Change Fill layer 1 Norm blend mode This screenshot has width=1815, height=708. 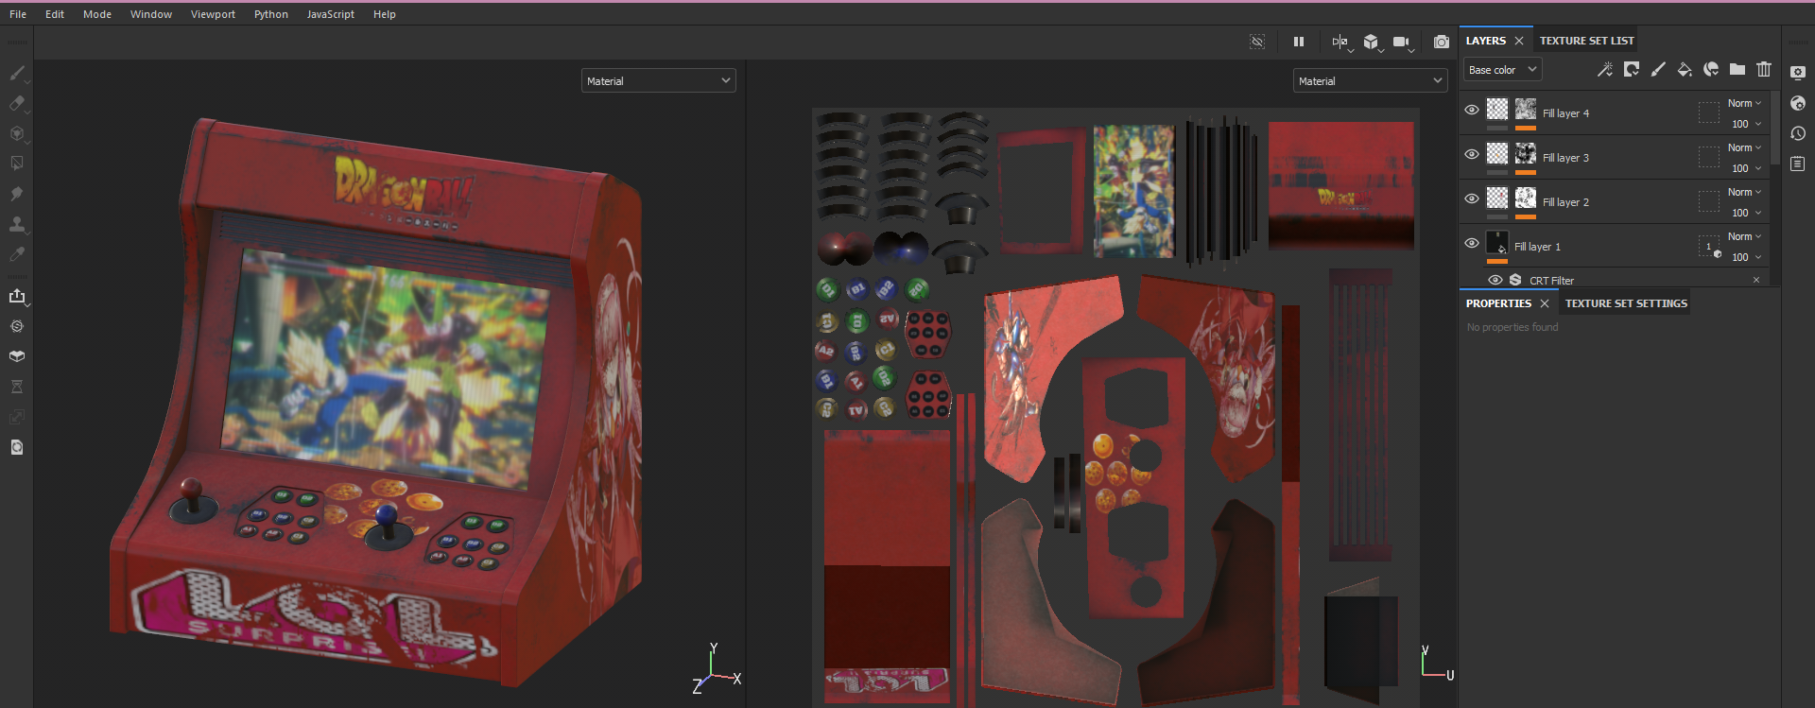click(1744, 236)
